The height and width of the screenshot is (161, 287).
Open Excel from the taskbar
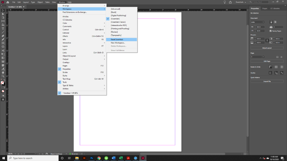coord(121,158)
